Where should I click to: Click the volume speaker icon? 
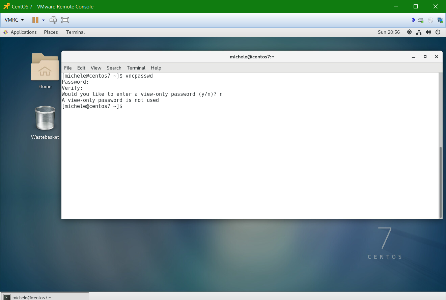click(x=428, y=32)
